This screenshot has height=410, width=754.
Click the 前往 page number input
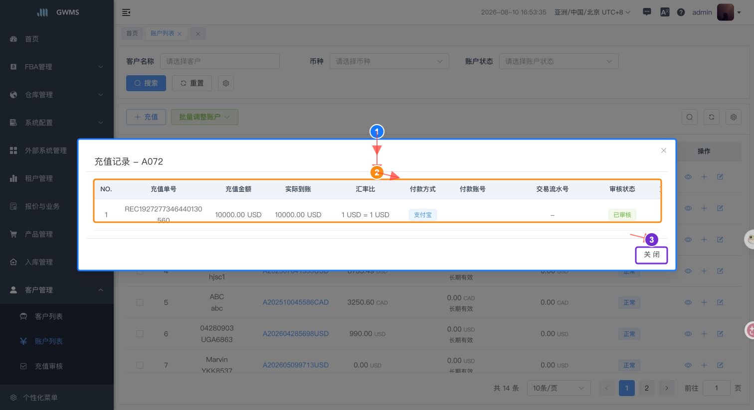(x=717, y=388)
